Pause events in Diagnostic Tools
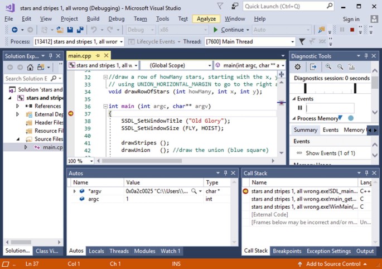This screenshot has width=382, height=269. coord(300,108)
